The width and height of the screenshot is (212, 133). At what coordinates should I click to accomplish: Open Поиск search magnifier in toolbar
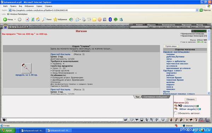pyautogui.click(x=47, y=20)
